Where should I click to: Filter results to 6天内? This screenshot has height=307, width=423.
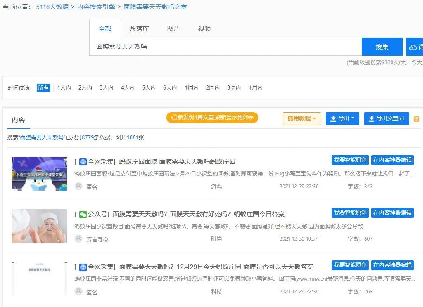click(170, 87)
